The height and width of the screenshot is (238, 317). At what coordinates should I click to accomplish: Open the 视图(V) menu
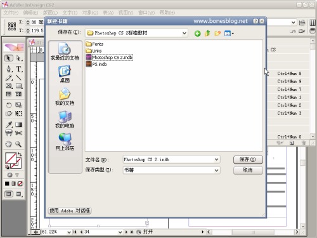[x=126, y=13]
